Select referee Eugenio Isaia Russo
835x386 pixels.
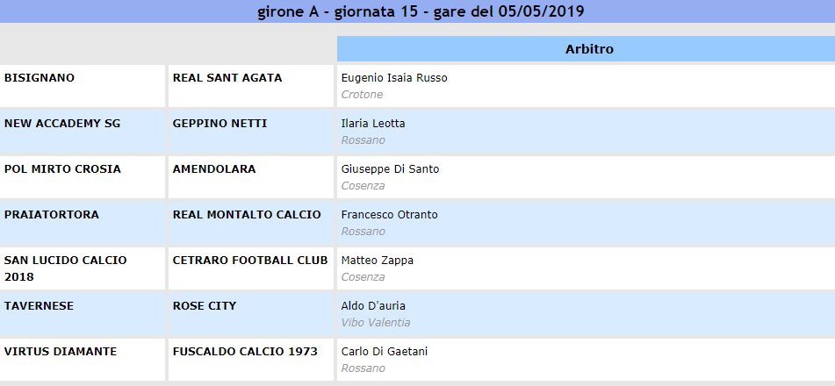coord(394,78)
